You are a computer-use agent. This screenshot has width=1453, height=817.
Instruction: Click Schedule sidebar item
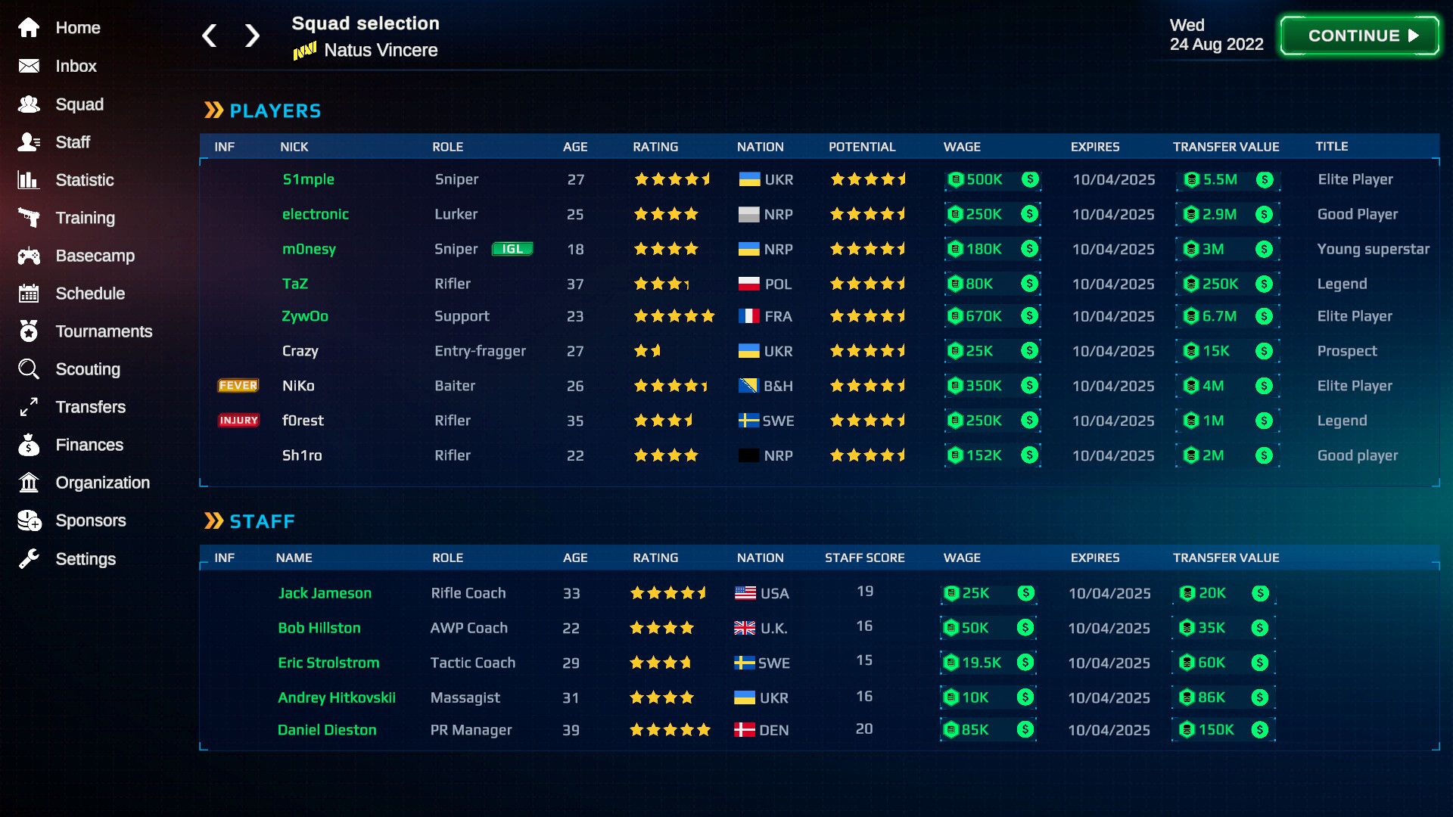91,294
